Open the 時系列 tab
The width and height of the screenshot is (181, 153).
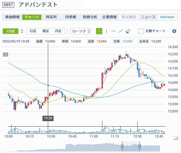pyautogui.click(x=51, y=17)
